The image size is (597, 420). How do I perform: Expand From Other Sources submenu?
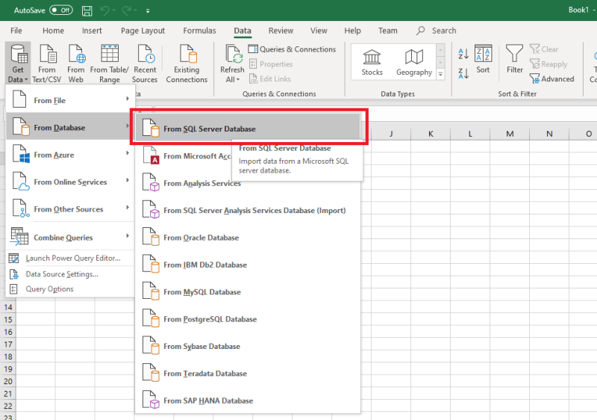pos(70,209)
